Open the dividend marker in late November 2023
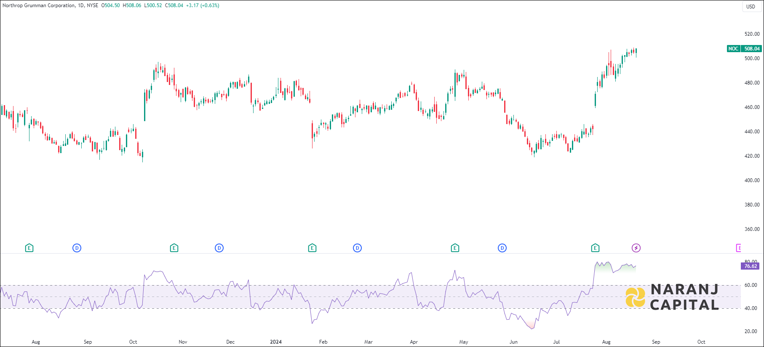The image size is (764, 347). click(x=219, y=248)
